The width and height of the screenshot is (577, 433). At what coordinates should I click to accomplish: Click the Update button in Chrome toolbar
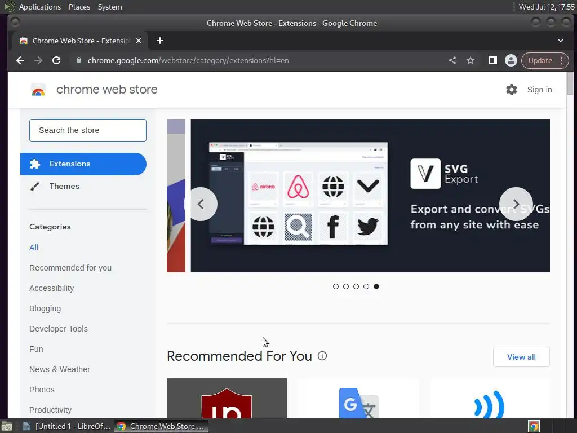(x=540, y=60)
